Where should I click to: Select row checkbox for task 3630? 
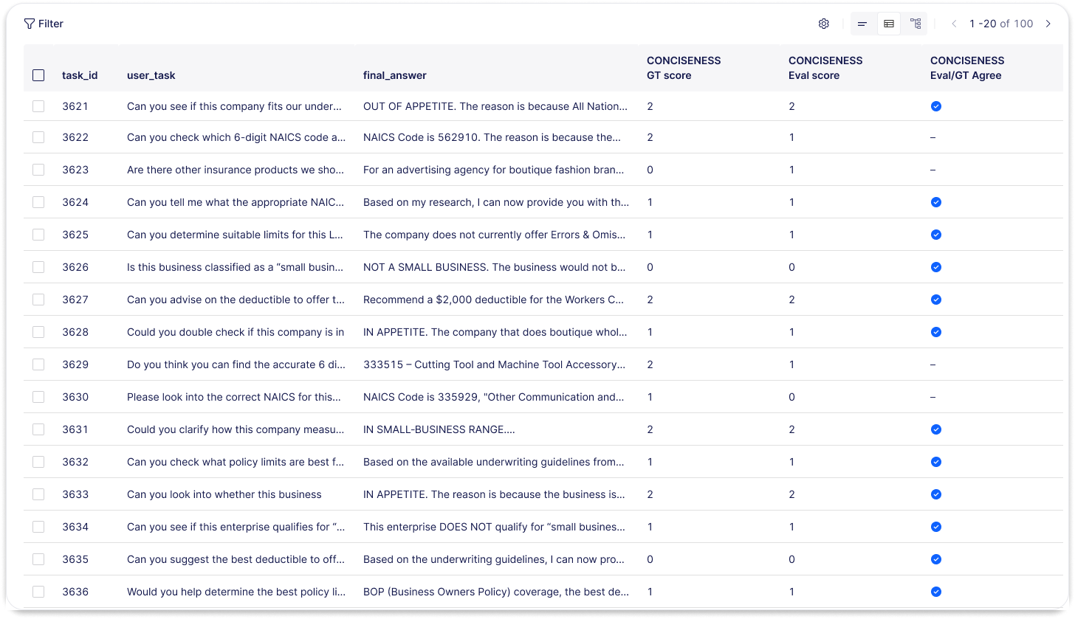(x=38, y=397)
